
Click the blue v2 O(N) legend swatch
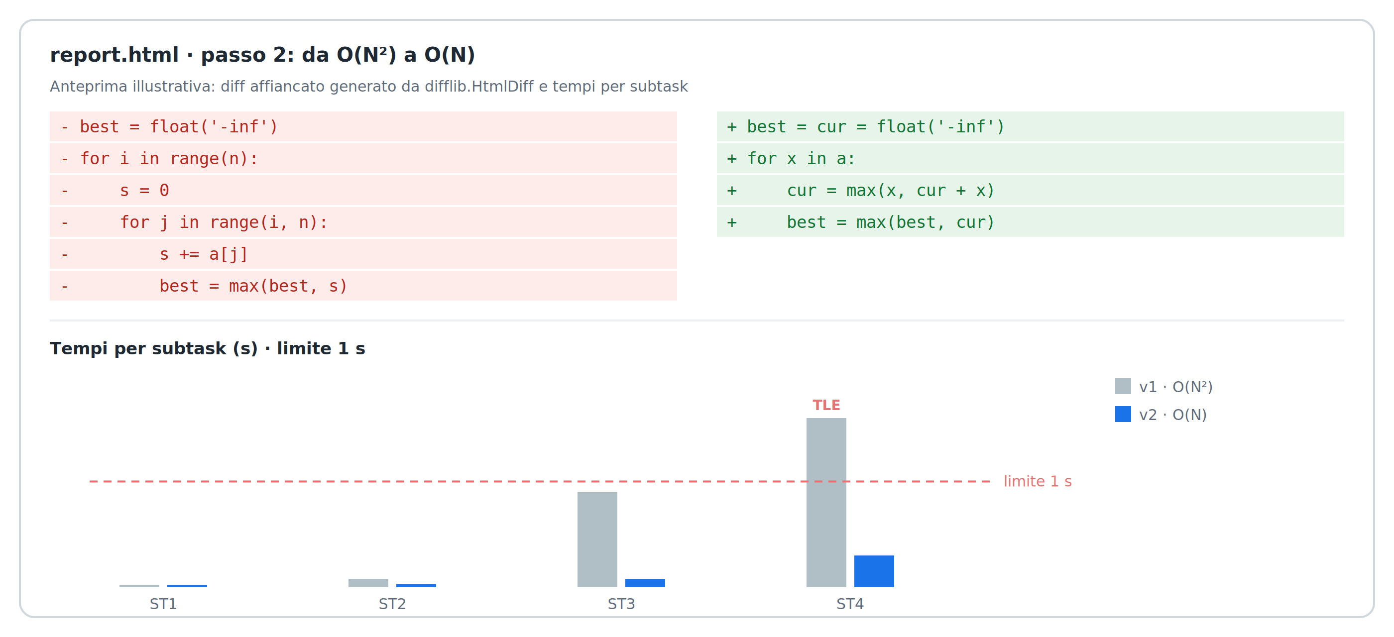point(1123,414)
